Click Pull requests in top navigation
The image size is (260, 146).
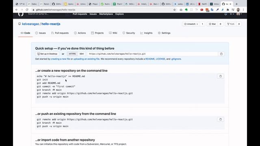[80, 14]
